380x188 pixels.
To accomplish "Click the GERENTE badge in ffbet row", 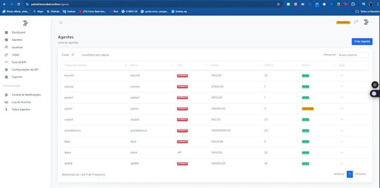I will coord(182,142).
